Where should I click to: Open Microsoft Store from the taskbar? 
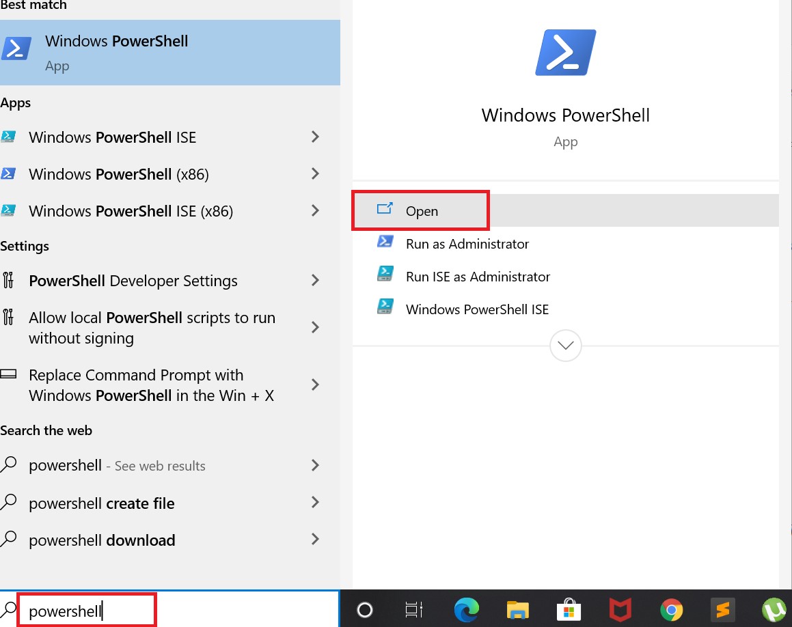click(569, 610)
